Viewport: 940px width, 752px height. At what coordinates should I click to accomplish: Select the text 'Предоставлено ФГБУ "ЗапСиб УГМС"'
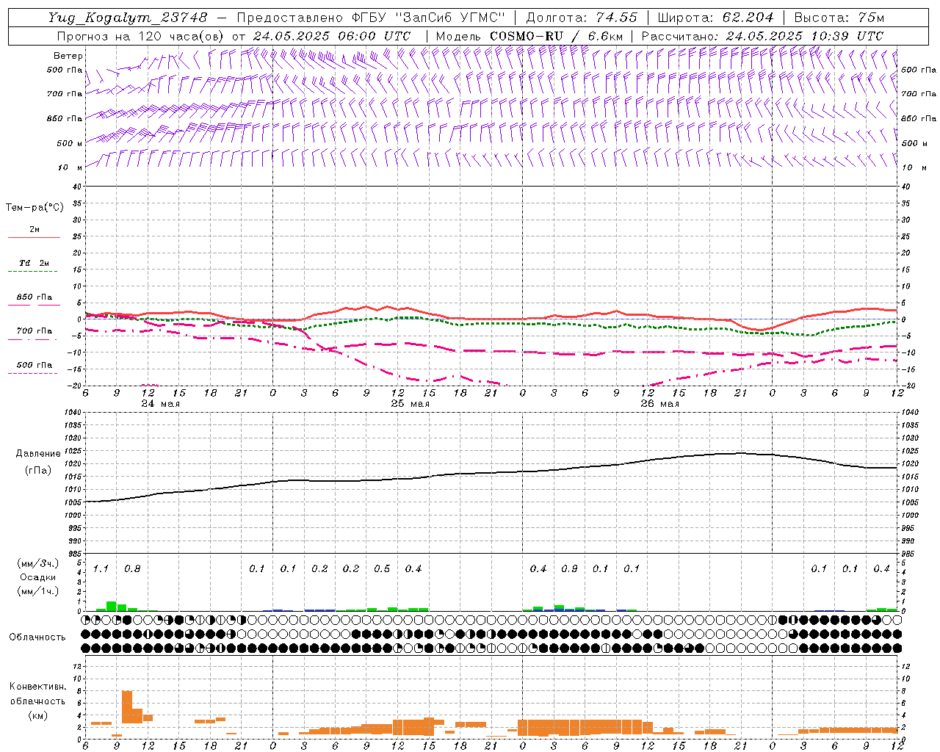tap(371, 18)
